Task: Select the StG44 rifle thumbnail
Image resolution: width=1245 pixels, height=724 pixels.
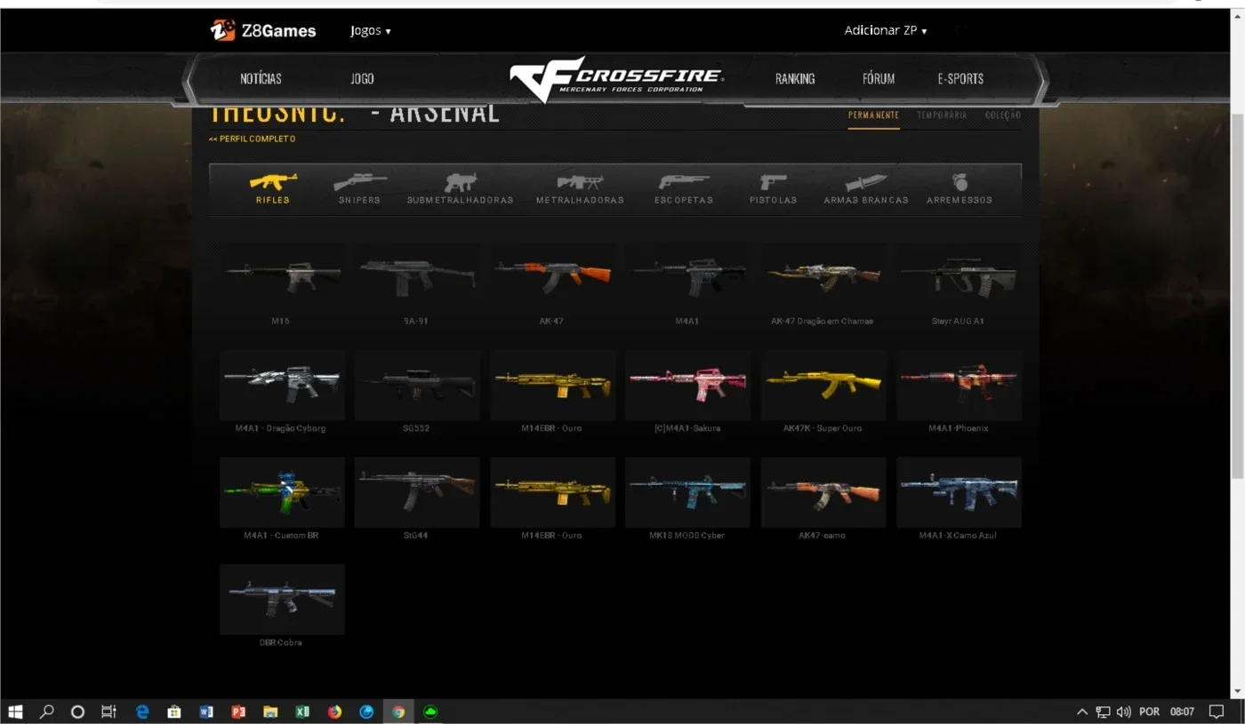Action: click(x=417, y=492)
